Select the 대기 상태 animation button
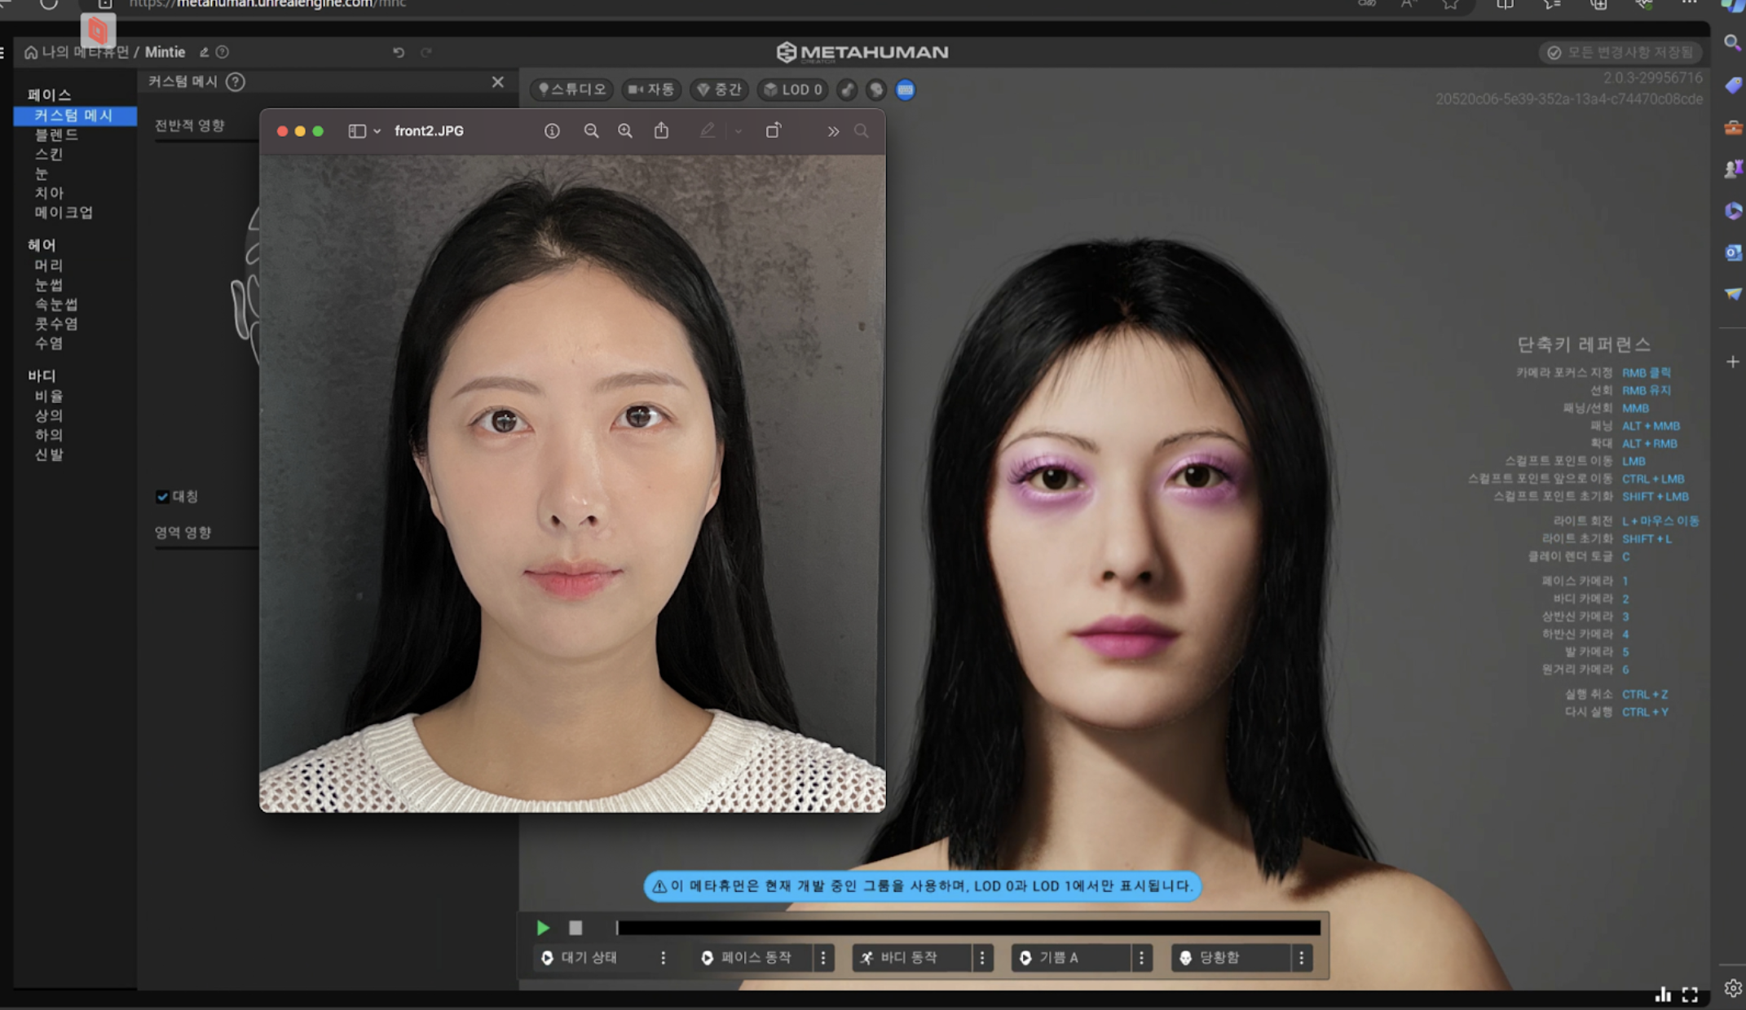This screenshot has width=1746, height=1010. click(593, 958)
